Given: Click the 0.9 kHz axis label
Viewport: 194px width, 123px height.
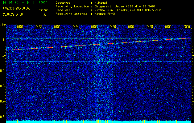Looking at the screenshot, I should point(2,71).
